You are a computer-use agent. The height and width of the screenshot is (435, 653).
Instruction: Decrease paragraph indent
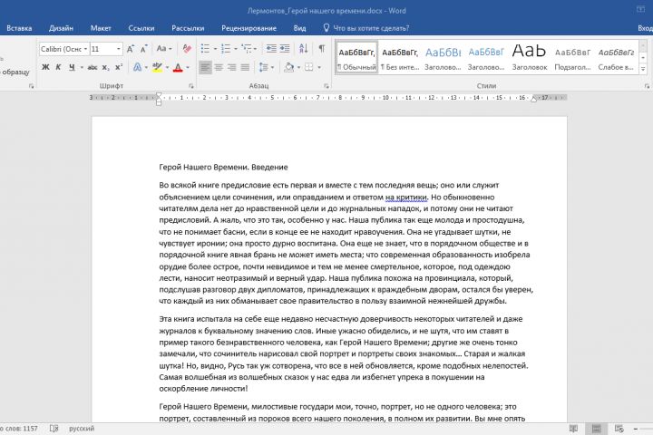pyautogui.click(x=271, y=49)
